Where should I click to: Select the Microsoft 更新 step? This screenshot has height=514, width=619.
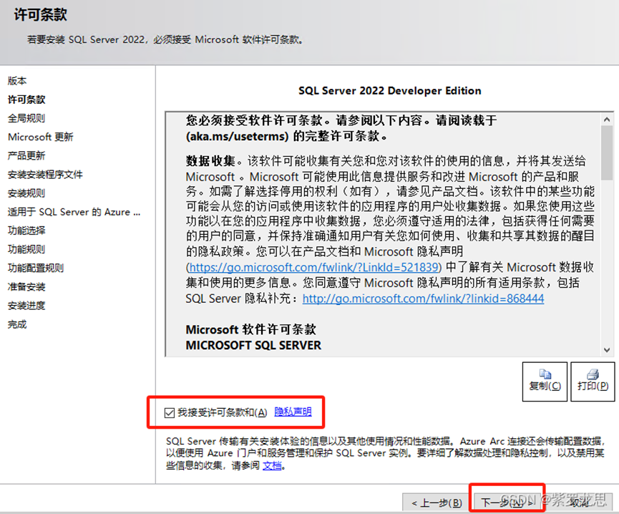click(41, 137)
